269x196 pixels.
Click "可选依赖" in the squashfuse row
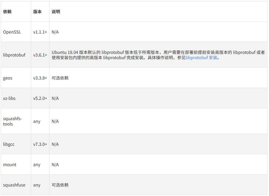pyautogui.click(x=60, y=185)
